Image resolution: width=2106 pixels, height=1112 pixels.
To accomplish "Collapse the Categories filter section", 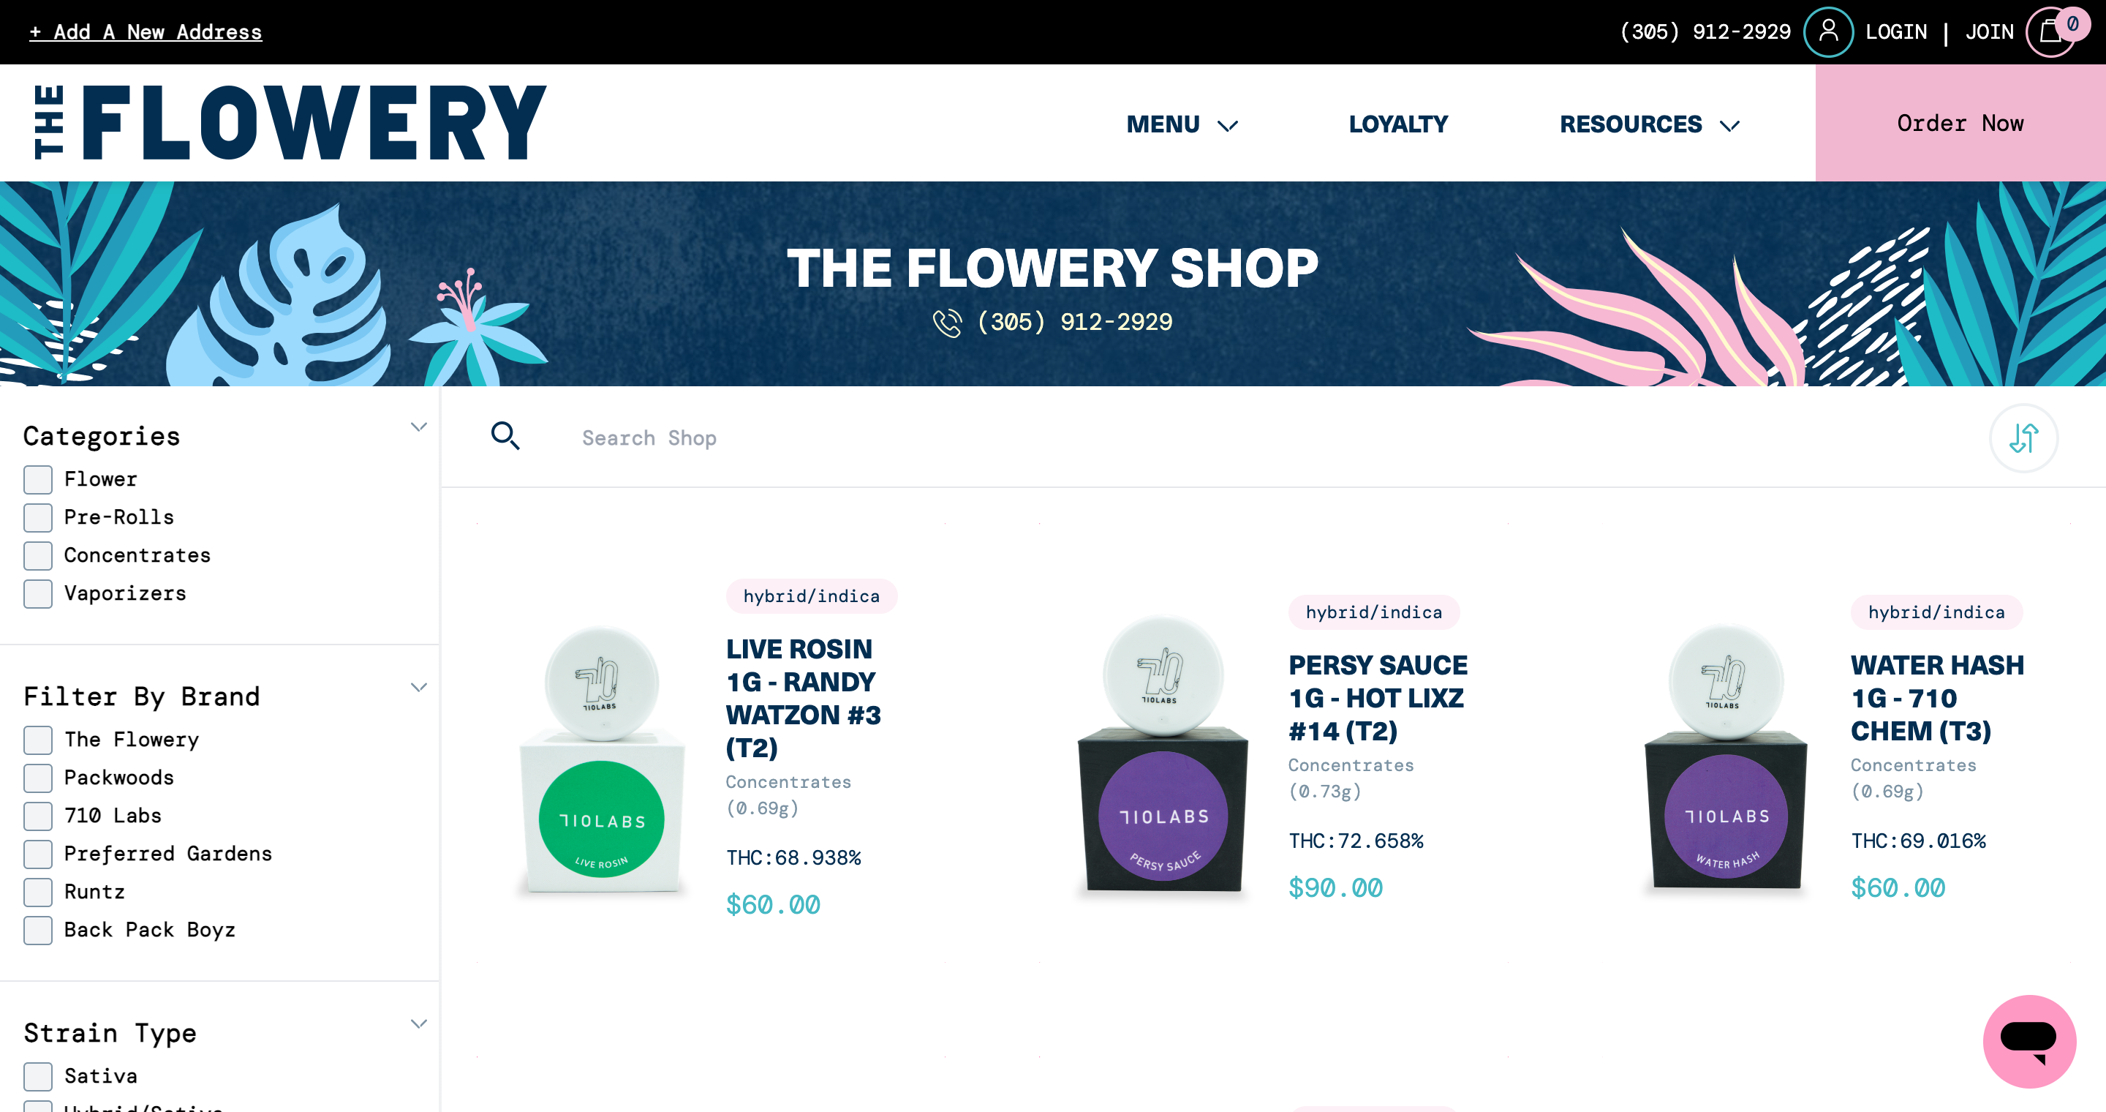I will click(x=418, y=428).
